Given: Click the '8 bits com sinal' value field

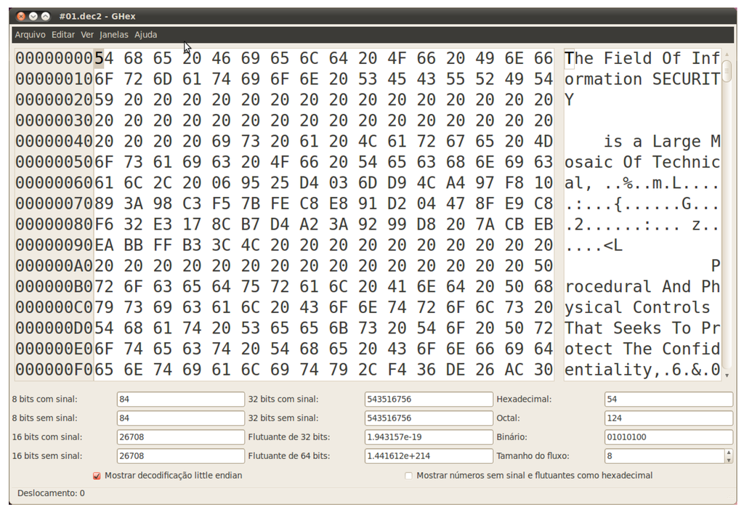Looking at the screenshot, I should click(x=180, y=400).
